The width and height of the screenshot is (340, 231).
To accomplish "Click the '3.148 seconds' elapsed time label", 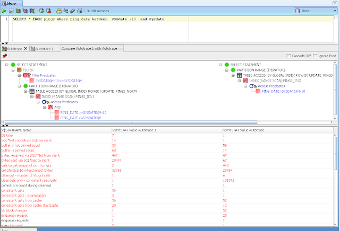I will click(x=98, y=11).
